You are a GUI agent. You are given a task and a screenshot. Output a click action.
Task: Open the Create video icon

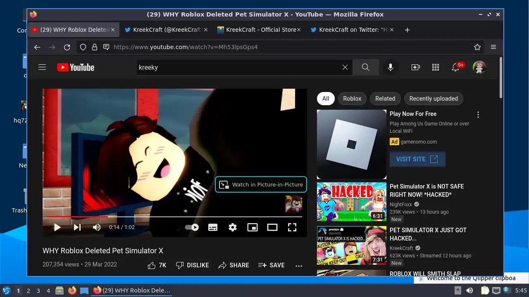point(416,67)
